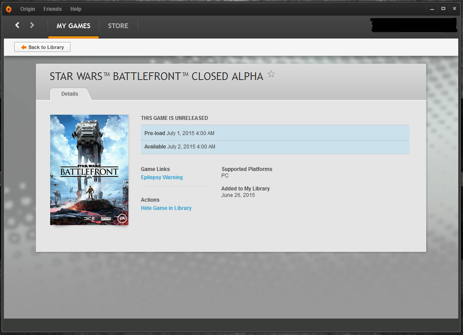The width and height of the screenshot is (463, 335).
Task: Click the Origin logo icon
Action: pos(8,9)
